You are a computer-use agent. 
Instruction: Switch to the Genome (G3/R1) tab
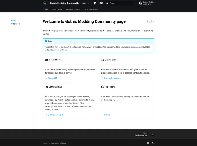point(73,9)
